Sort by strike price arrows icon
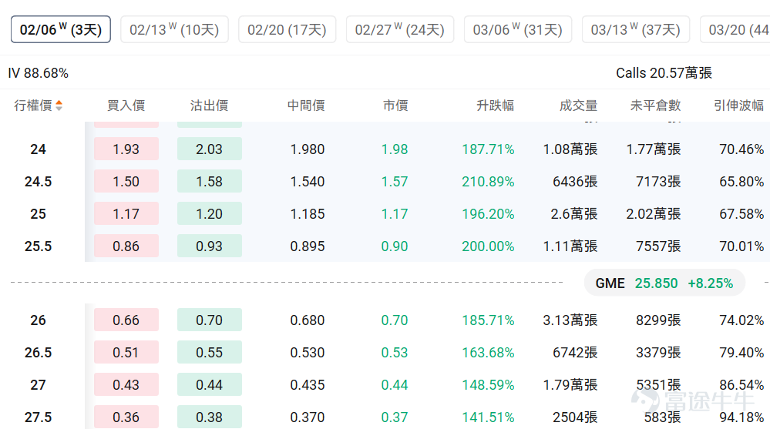This screenshot has height=429, width=770. point(59,106)
